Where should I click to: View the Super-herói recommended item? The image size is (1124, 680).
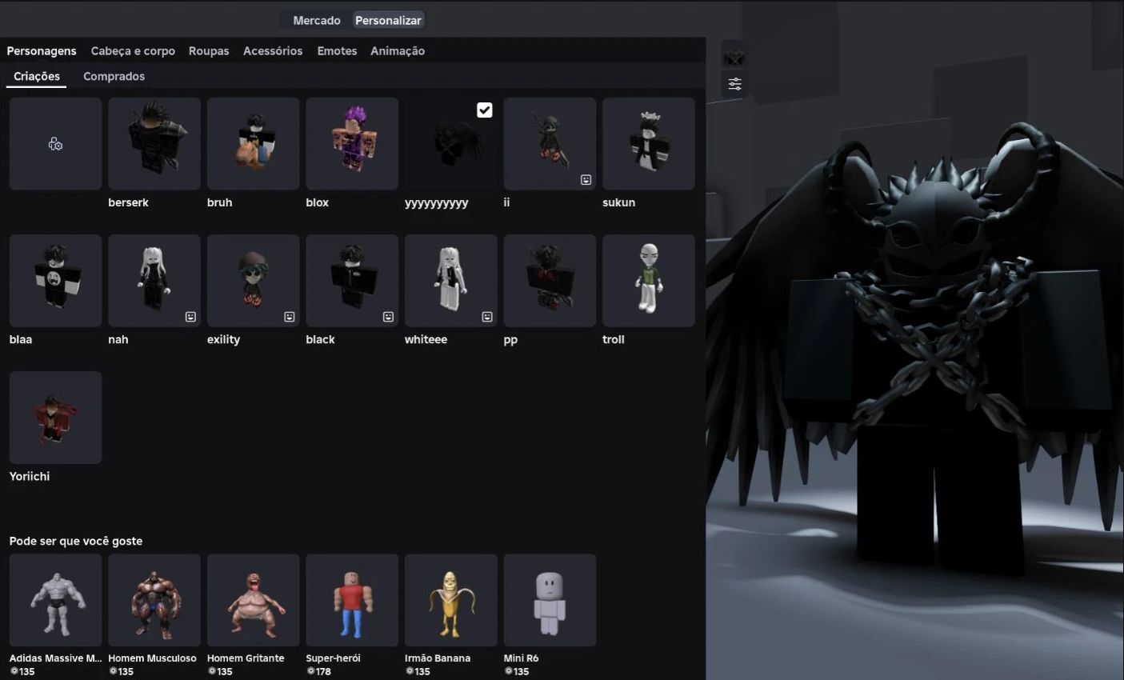[x=352, y=600]
